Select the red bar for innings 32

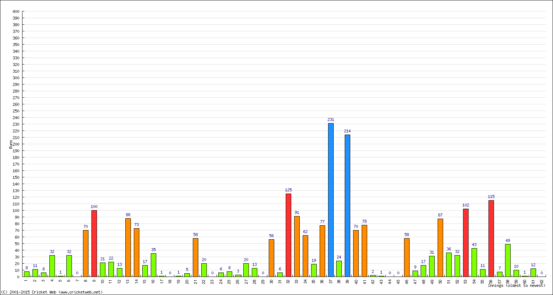288,235
